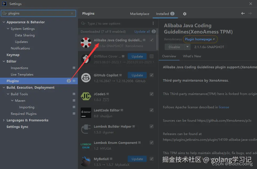Select Keymap in settings tree
The height and width of the screenshot is (169, 257).
point(13,55)
